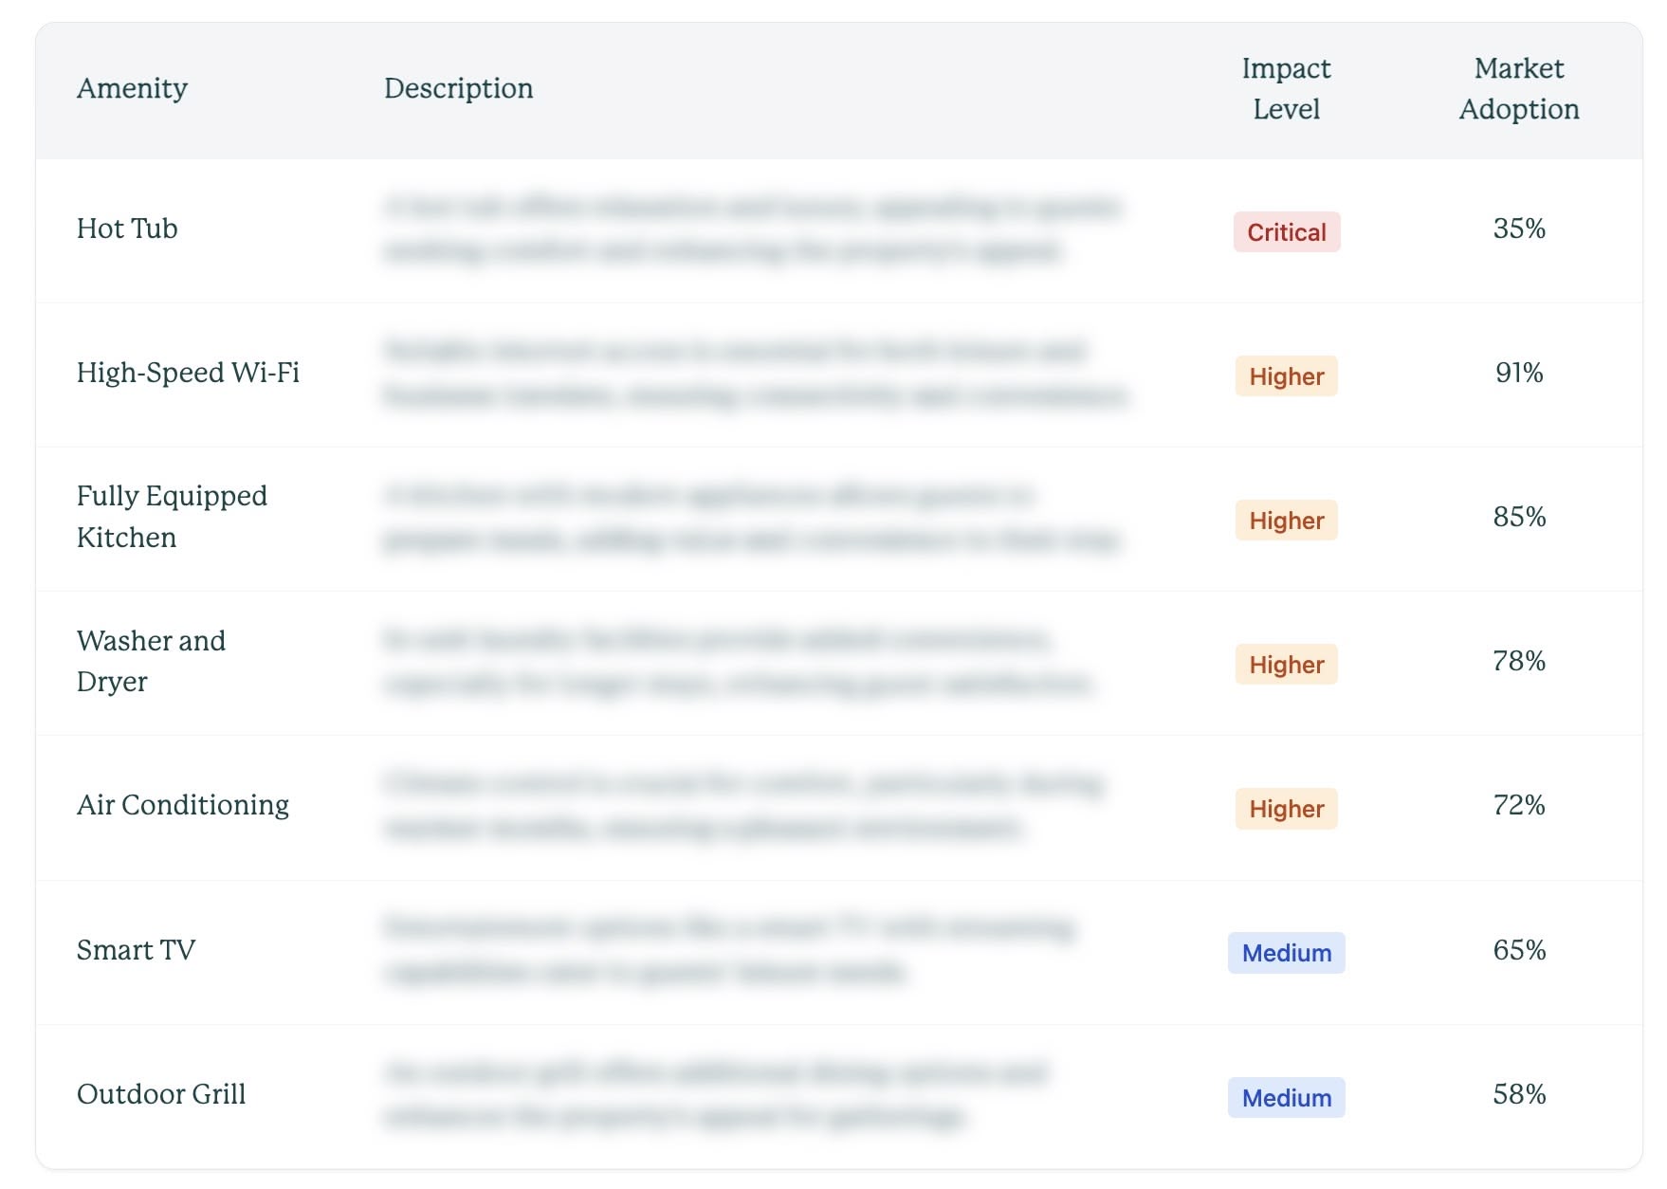The image size is (1667, 1189).
Task: Click the Washer and Dryer row label
Action: click(x=151, y=661)
